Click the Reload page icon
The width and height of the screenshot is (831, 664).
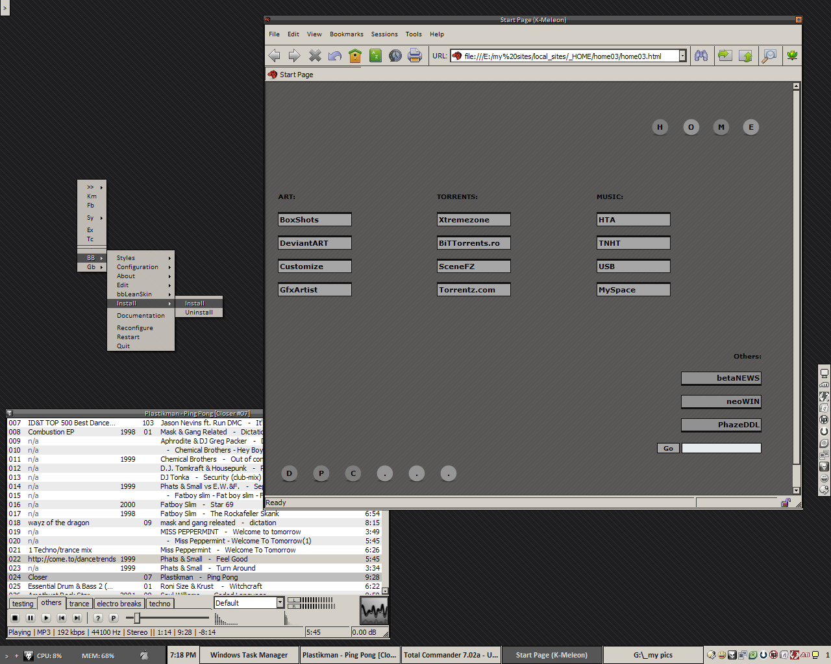[335, 56]
